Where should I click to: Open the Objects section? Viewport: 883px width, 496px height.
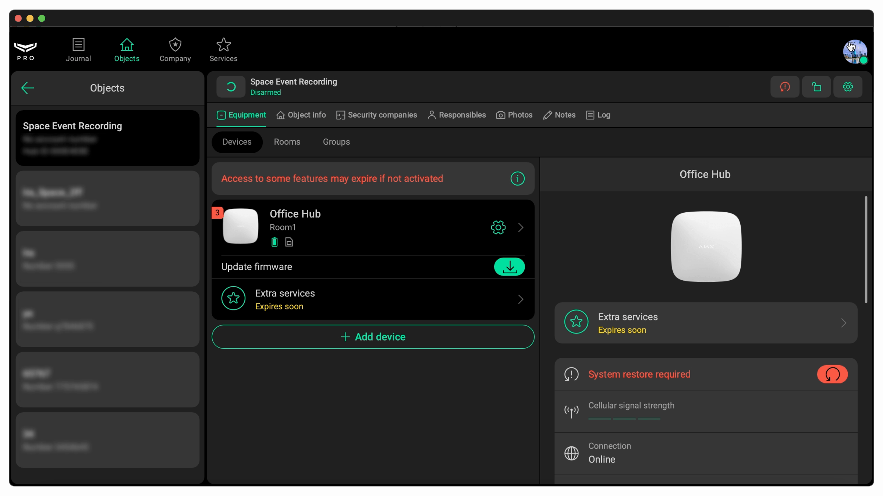(127, 50)
